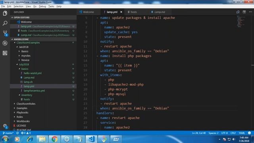
Task: Click the volume icon in system tray
Action: click(x=234, y=139)
